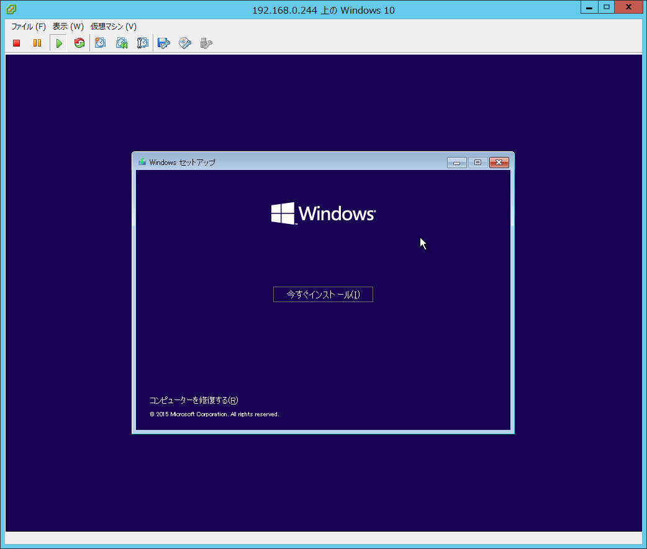Connect the CD/DVD device icon in the toolbar
The height and width of the screenshot is (549, 647).
[185, 43]
